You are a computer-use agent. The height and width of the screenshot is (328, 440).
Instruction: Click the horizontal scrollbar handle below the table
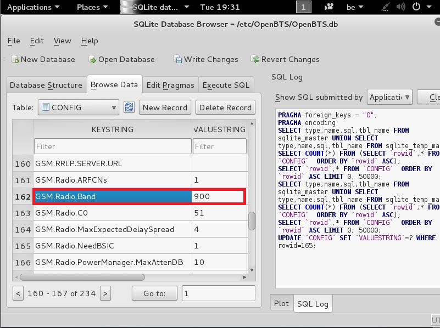(x=82, y=277)
